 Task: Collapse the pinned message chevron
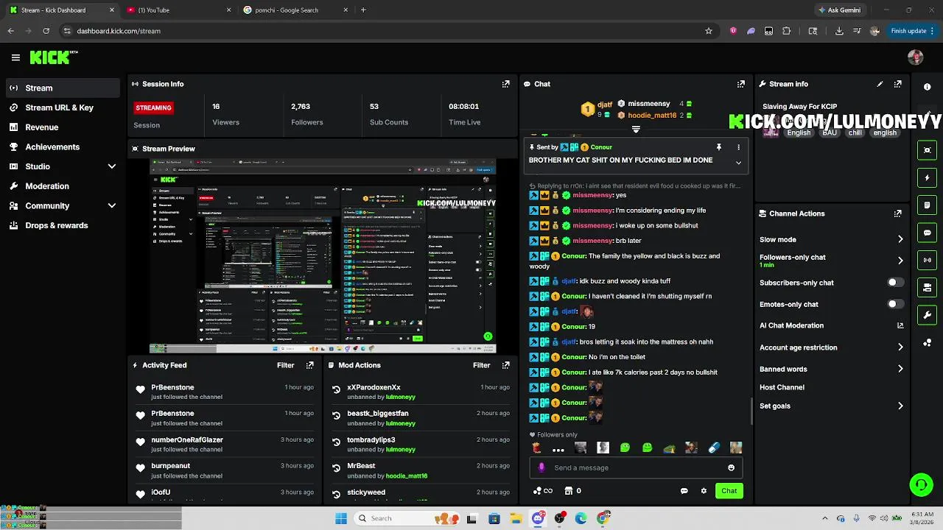(x=738, y=163)
